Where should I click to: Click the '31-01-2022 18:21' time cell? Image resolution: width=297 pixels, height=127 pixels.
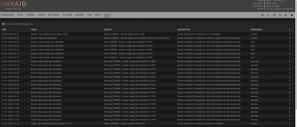click(x=10, y=38)
